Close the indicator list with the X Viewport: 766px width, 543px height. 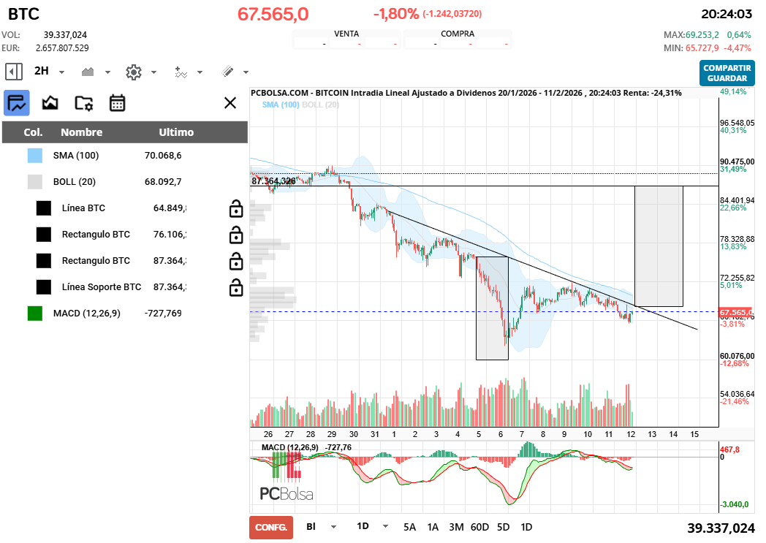tap(230, 103)
